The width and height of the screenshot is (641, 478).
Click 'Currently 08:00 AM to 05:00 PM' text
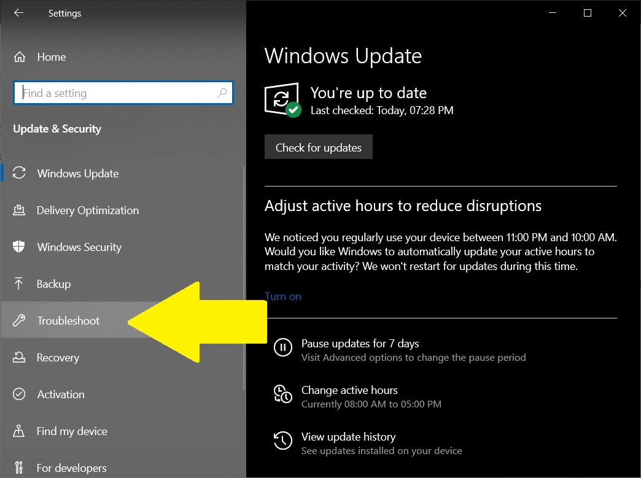[371, 404]
